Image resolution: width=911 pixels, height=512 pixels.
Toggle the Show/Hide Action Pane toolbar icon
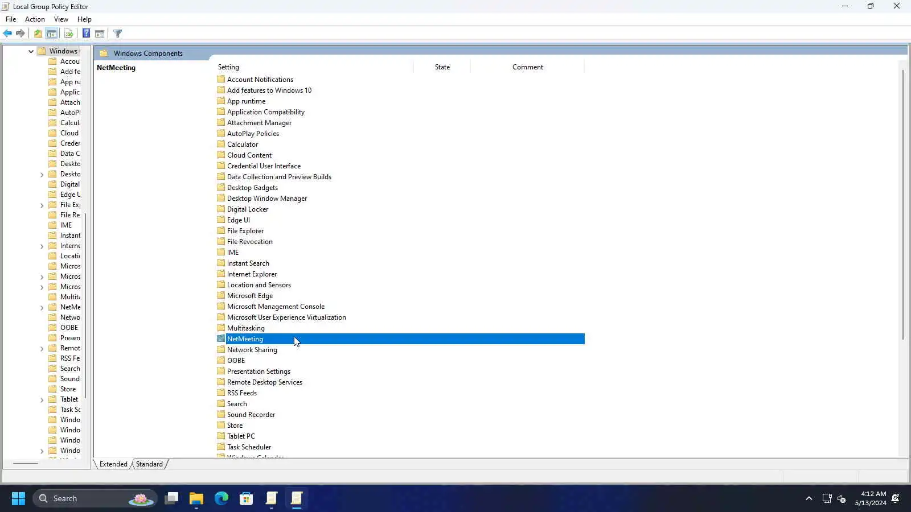(x=100, y=34)
